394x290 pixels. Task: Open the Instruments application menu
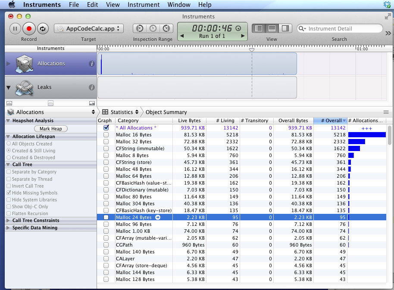[x=42, y=4]
